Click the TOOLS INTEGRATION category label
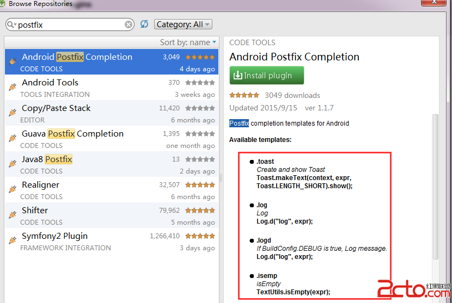 coord(55,94)
